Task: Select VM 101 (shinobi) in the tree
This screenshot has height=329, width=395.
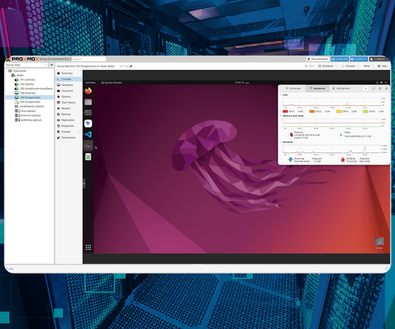Action: 29,80
